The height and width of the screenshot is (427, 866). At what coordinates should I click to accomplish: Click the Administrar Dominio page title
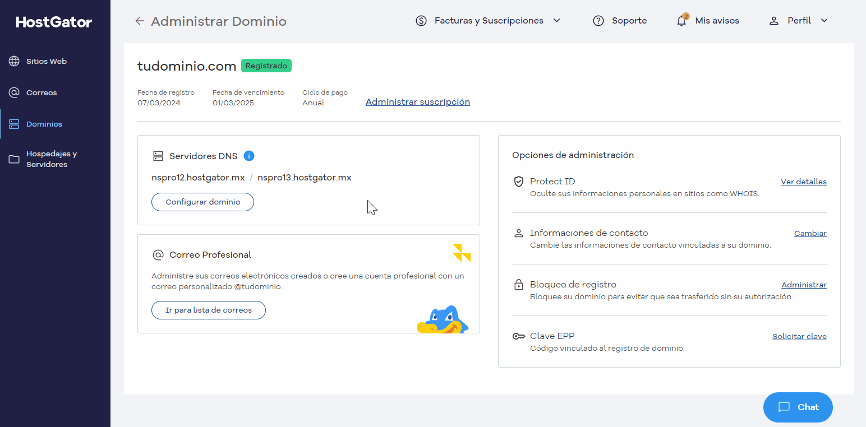point(219,21)
